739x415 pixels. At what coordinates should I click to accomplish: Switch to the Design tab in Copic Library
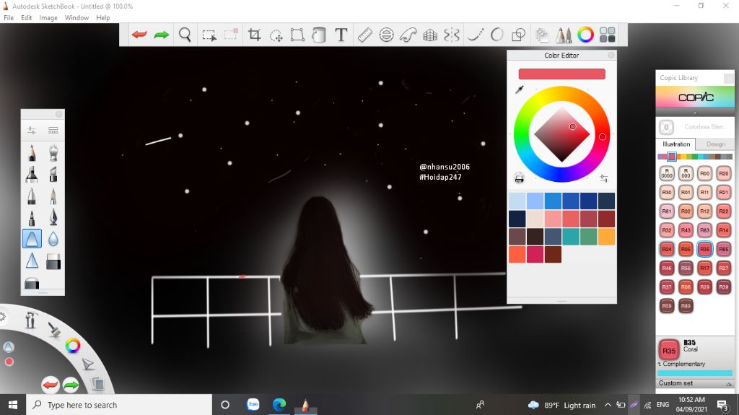click(715, 144)
